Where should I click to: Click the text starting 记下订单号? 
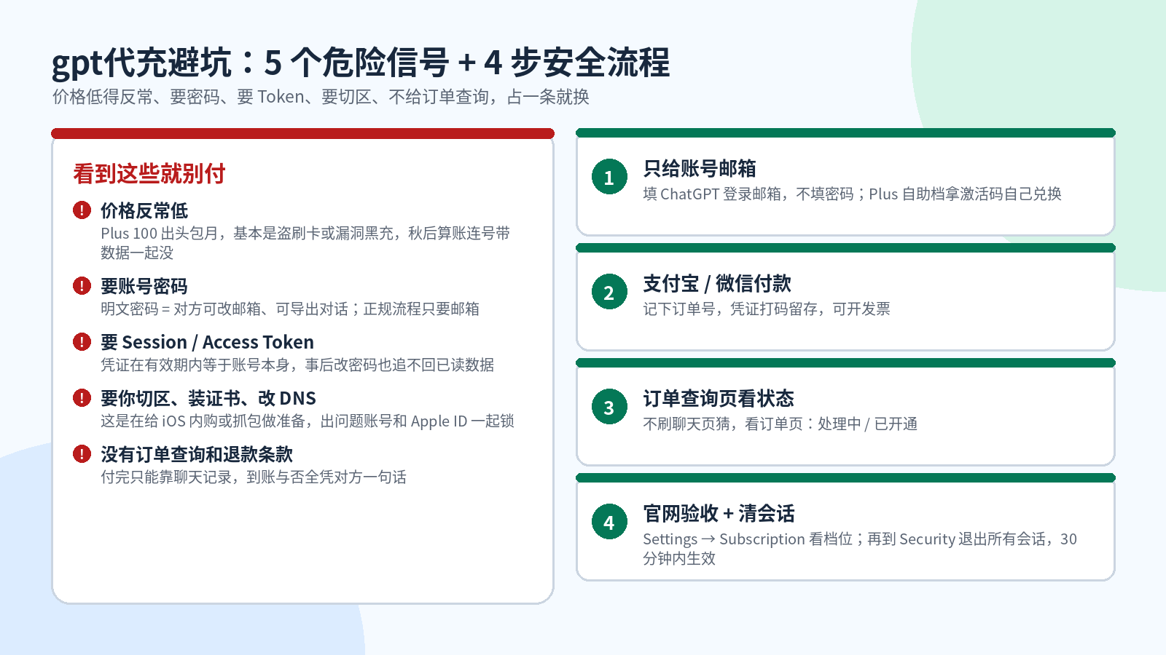[x=767, y=309]
